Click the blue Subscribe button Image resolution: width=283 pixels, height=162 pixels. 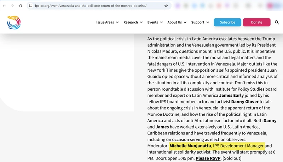coord(227,22)
